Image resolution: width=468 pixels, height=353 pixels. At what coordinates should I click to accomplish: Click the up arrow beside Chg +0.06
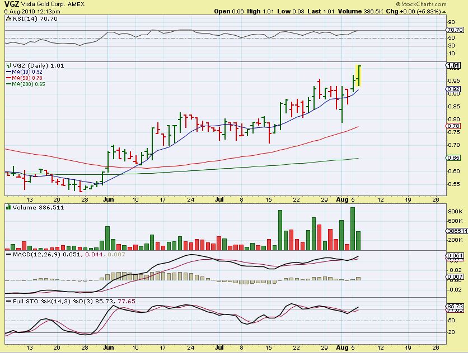[444, 12]
